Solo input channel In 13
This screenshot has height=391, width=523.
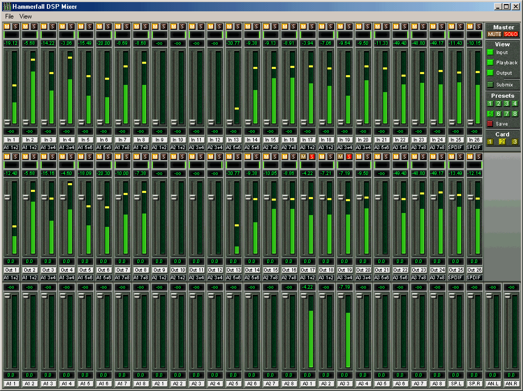pyautogui.click(x=238, y=26)
